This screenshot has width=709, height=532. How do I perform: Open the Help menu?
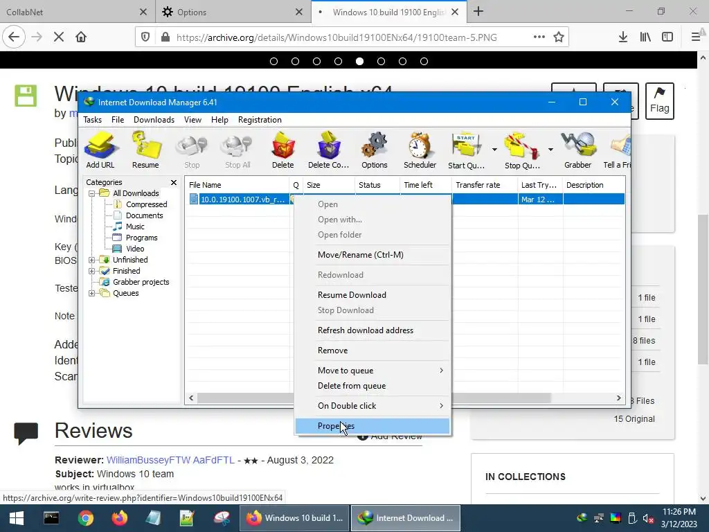point(219,120)
